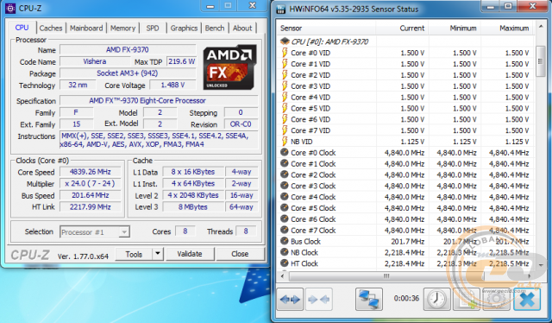
Task: Click the processor Name field AMD FX-9370
Action: 128,50
